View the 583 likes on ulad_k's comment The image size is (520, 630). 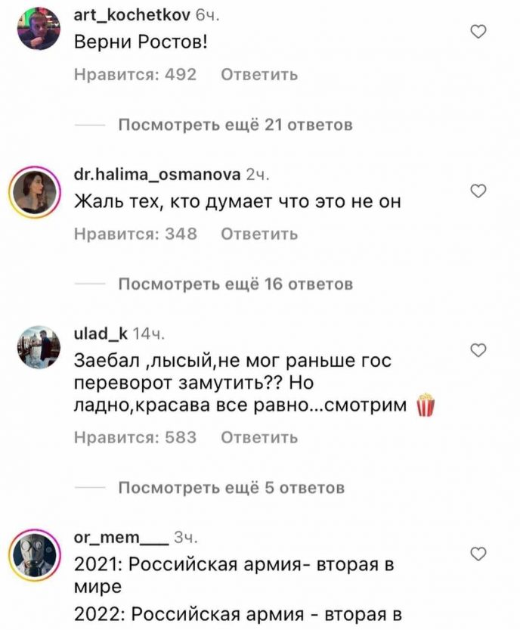[135, 437]
